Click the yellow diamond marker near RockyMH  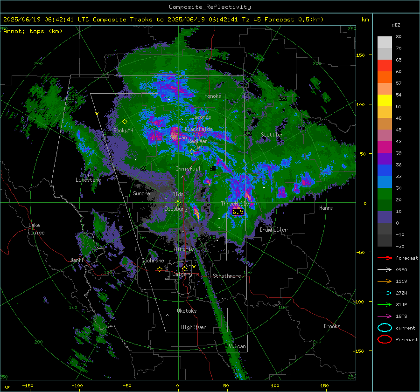coord(125,122)
